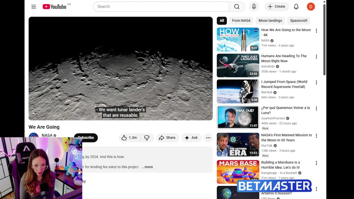The image size is (354, 199).
Task: Click the 1.3m like count
Action: click(x=133, y=138)
